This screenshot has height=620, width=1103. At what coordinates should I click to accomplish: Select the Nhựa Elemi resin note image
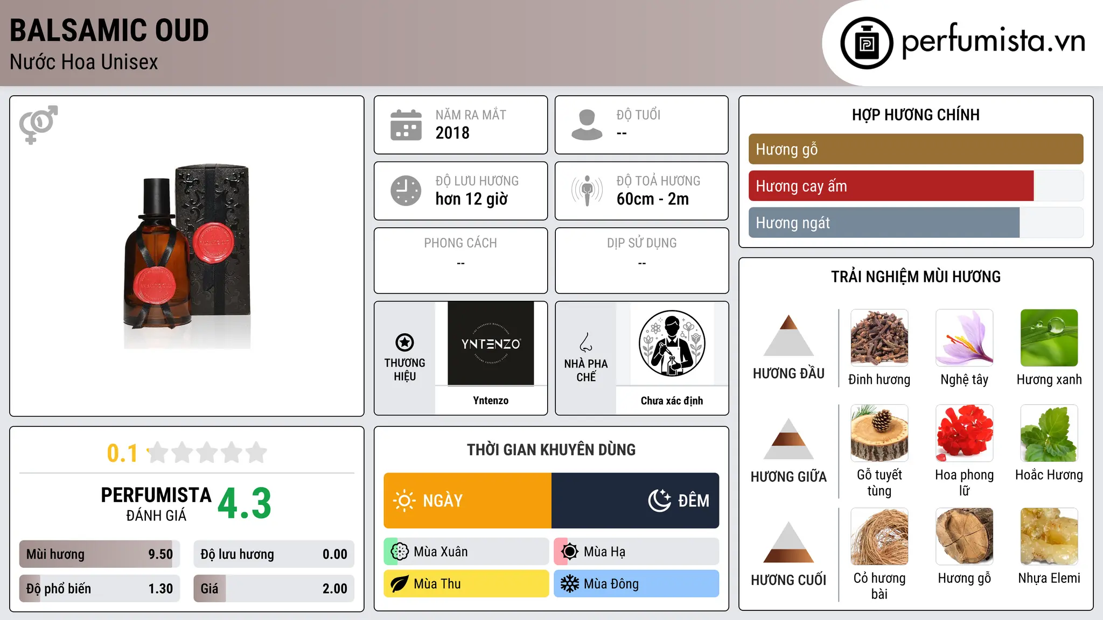click(x=1049, y=537)
